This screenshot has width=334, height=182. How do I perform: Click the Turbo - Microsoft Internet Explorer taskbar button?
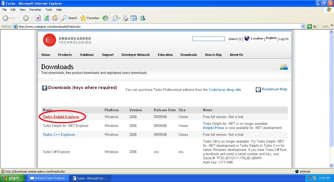tap(91, 178)
